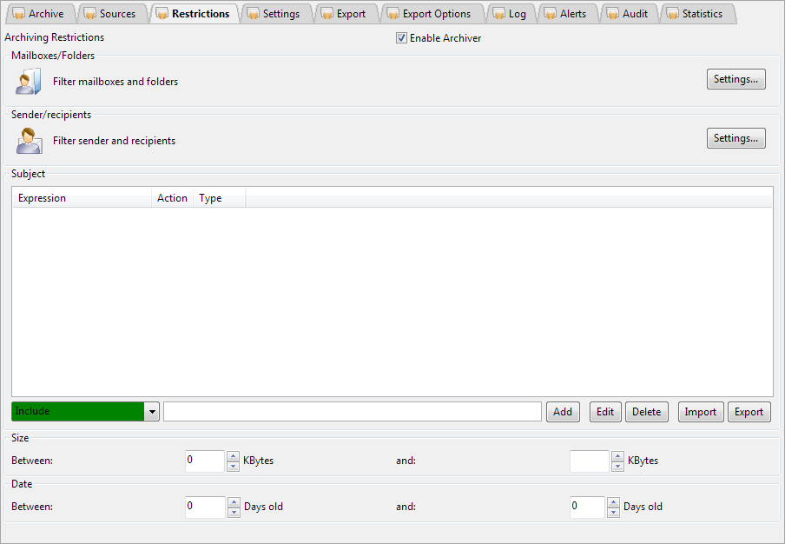The height and width of the screenshot is (544, 785).
Task: Go to the Statistics tab
Action: pyautogui.click(x=695, y=14)
